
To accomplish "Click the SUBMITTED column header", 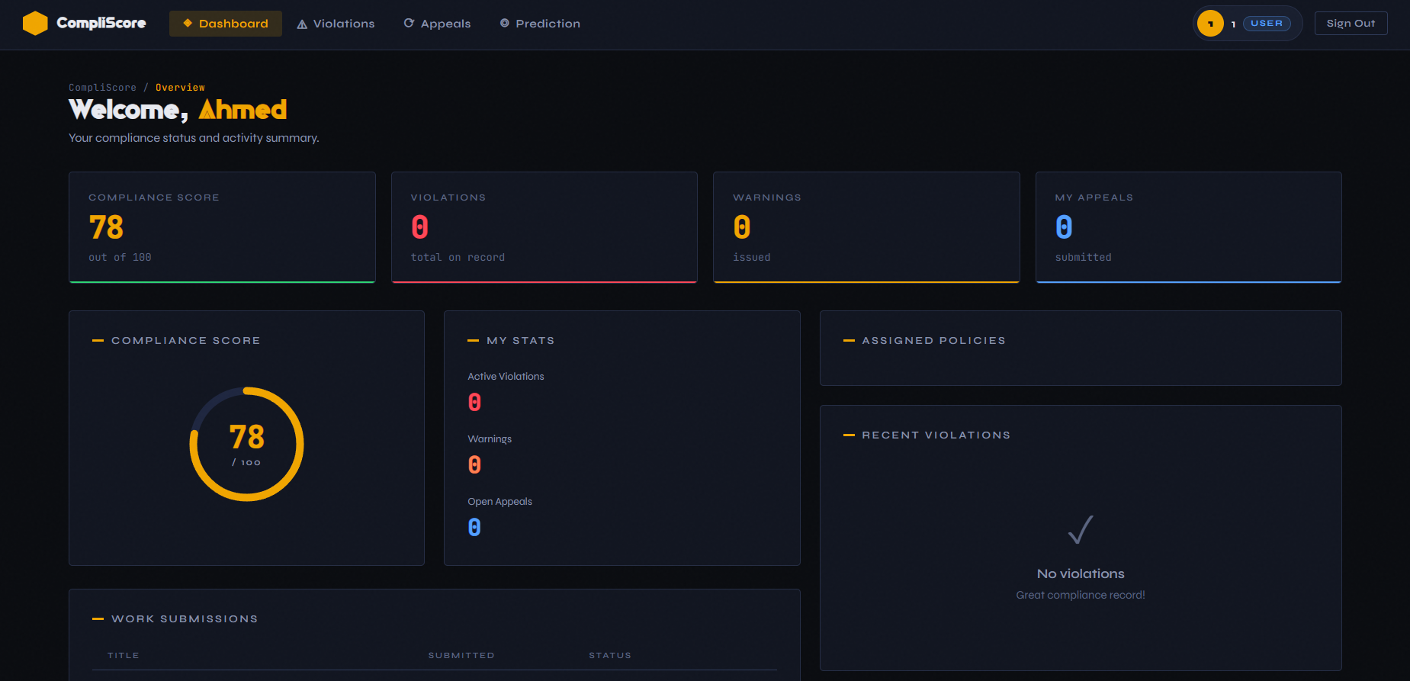I will pos(461,656).
